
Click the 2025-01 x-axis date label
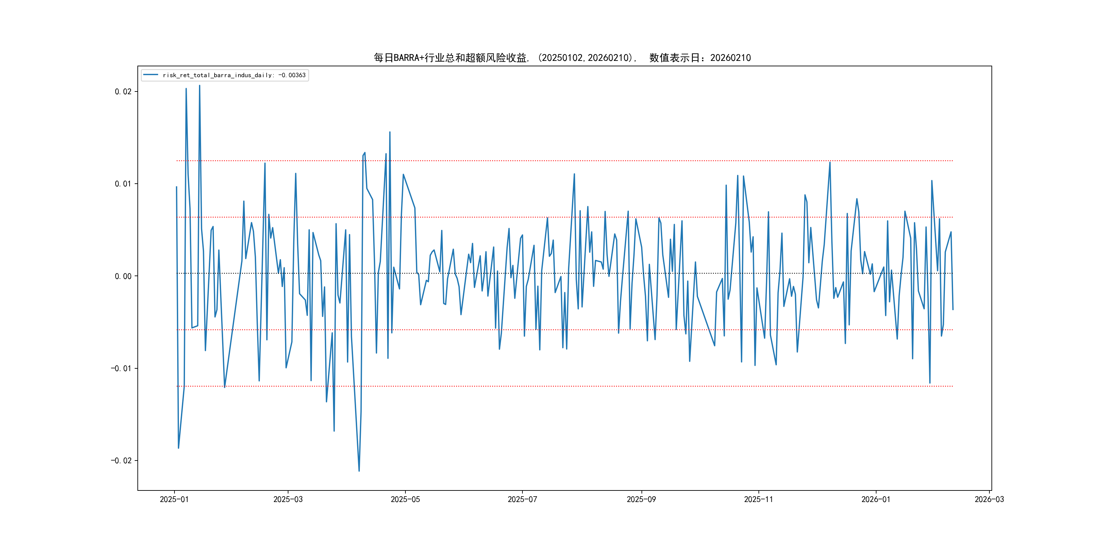[174, 499]
